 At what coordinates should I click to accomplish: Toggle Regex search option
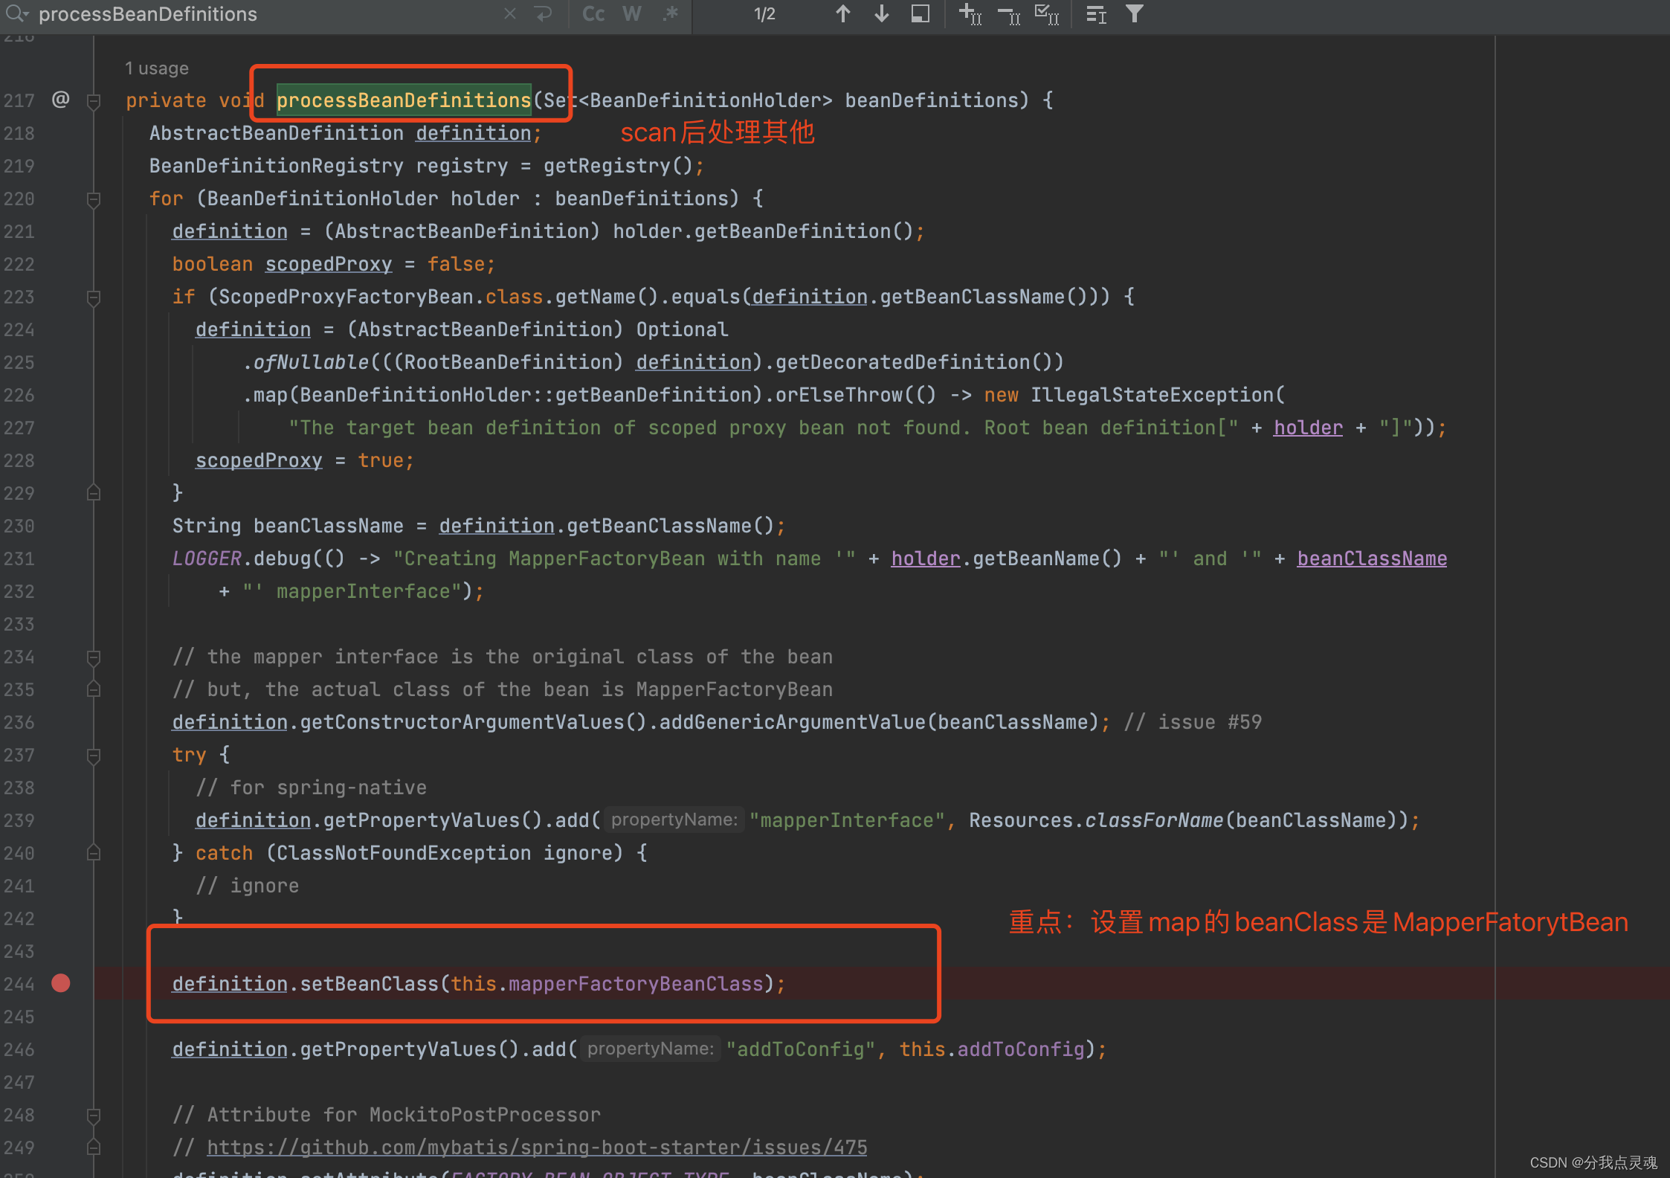[x=671, y=14]
